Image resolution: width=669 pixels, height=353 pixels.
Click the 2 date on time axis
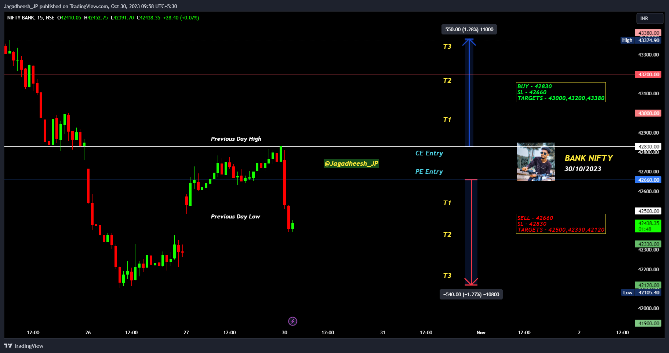click(x=579, y=332)
